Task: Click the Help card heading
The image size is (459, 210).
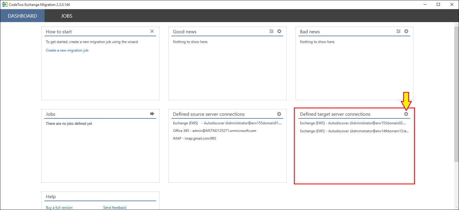Action: [x=51, y=196]
